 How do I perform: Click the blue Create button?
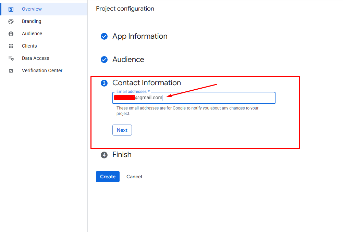pyautogui.click(x=108, y=177)
